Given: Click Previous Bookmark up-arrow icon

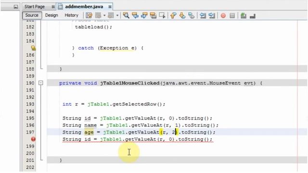Looking at the screenshot, I should (173, 15).
